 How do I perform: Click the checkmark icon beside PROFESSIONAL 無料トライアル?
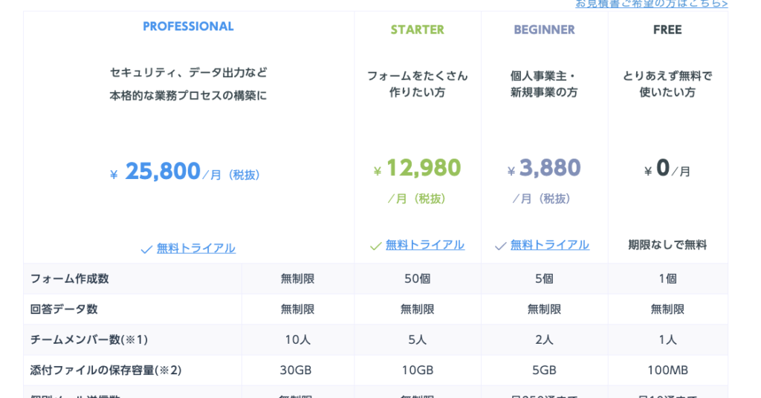point(146,249)
